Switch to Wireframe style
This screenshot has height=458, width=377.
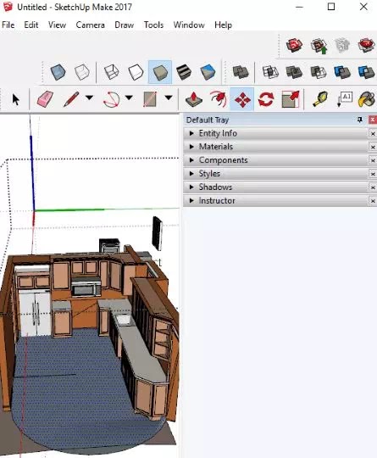point(112,72)
